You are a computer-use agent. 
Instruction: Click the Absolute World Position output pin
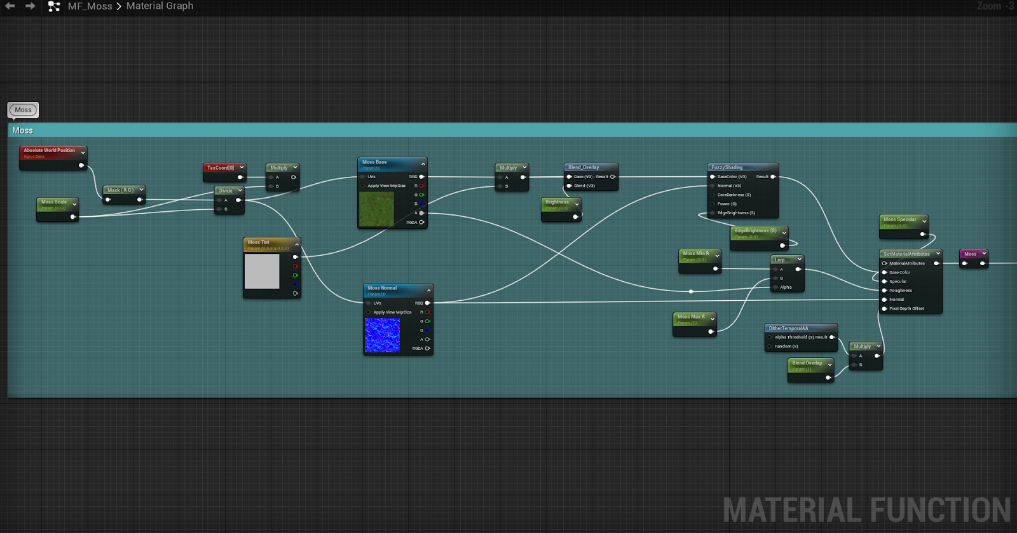(x=81, y=165)
